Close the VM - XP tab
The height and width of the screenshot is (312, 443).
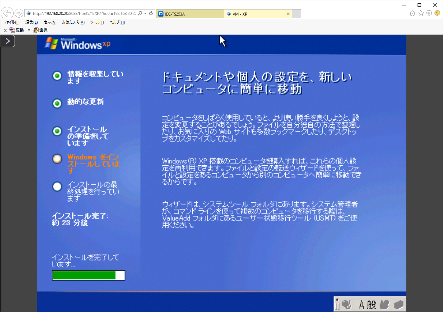click(x=288, y=14)
